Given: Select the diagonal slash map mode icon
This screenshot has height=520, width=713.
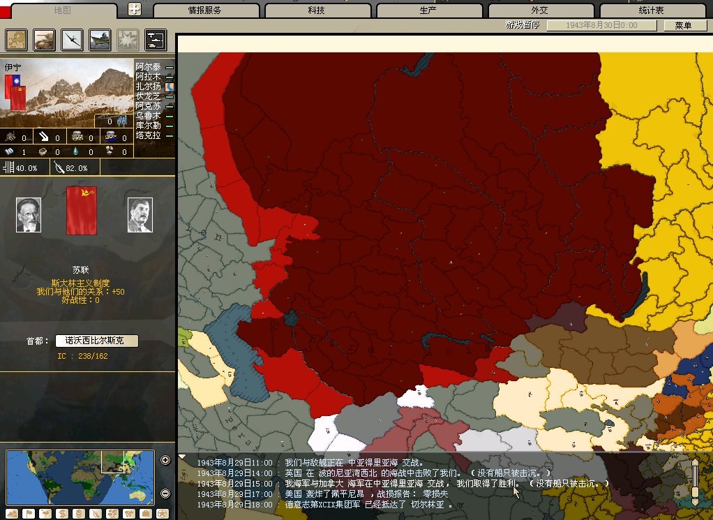Looking at the screenshot, I should (x=96, y=514).
